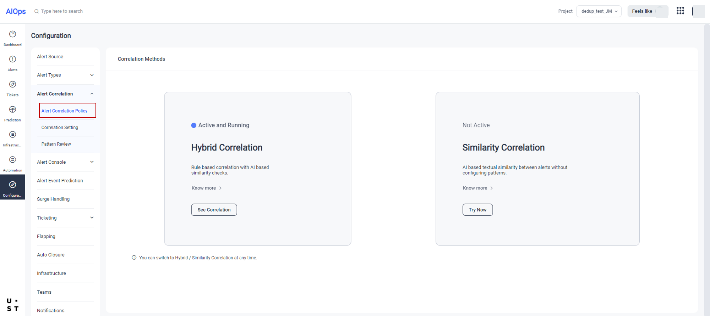710x316 pixels.
Task: Open the Dashboard icon in sidebar
Action: 12,34
